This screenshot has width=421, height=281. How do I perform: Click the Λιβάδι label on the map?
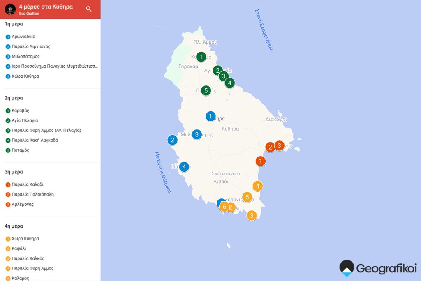coord(221,182)
